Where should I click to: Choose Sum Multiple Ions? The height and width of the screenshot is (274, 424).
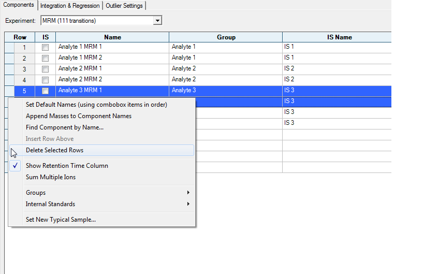51,177
